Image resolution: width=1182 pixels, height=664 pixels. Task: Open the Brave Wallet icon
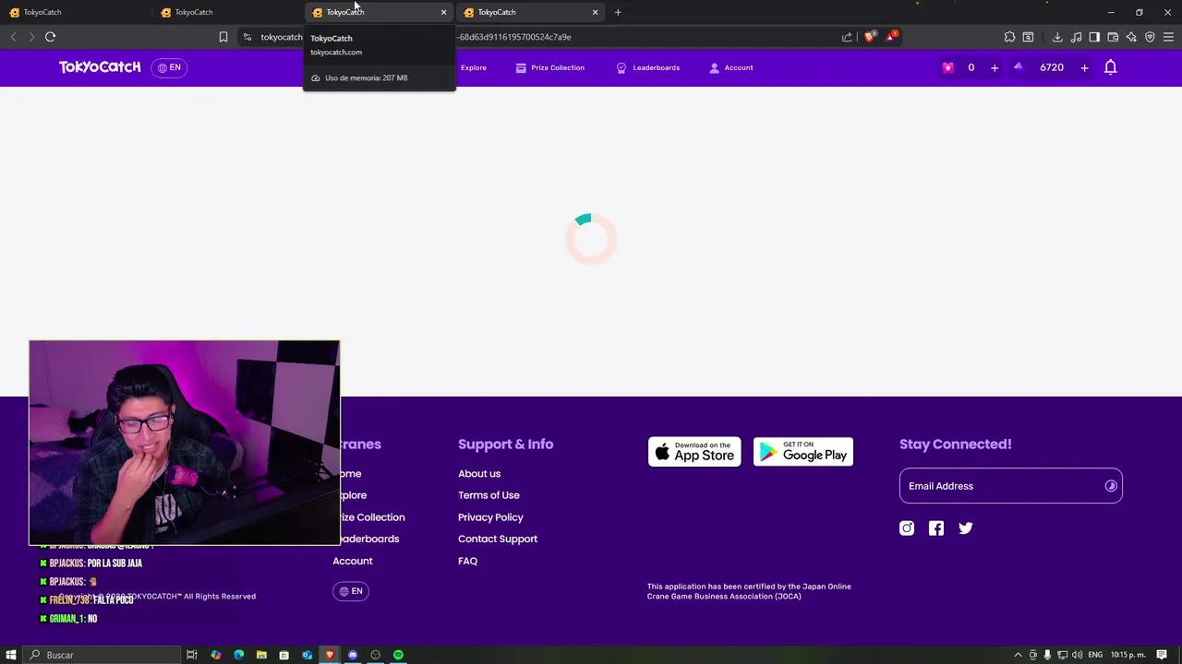point(1113,37)
